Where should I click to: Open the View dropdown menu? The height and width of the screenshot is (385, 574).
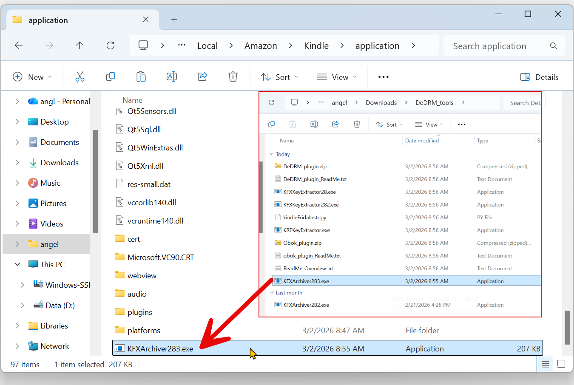pyautogui.click(x=337, y=77)
